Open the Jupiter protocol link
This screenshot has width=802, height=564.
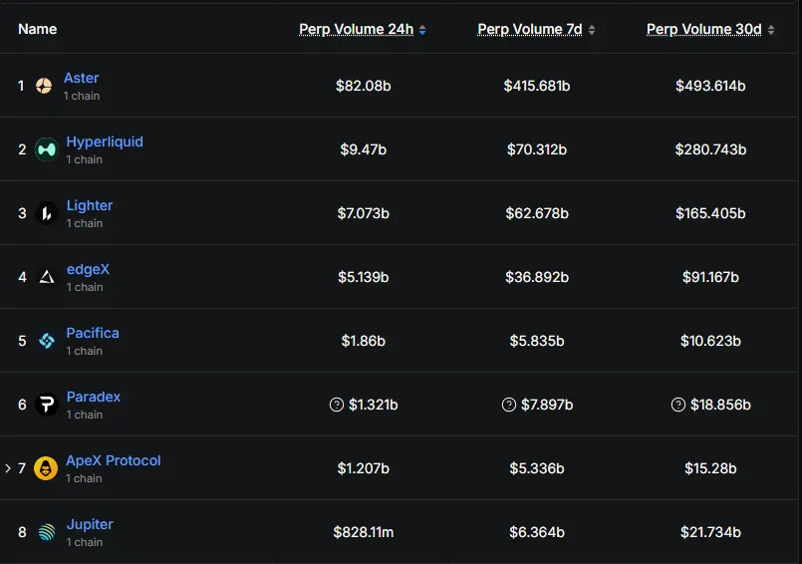click(x=90, y=524)
